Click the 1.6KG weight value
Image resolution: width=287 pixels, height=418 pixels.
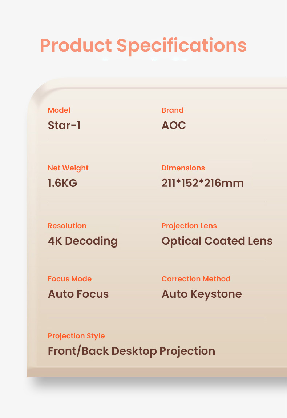coord(62,183)
